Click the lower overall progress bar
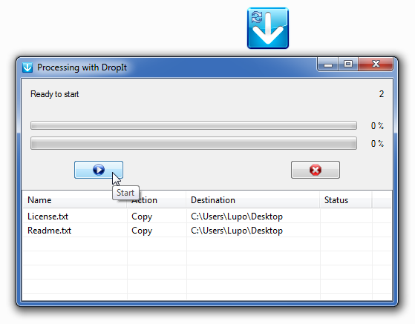 coord(194,143)
